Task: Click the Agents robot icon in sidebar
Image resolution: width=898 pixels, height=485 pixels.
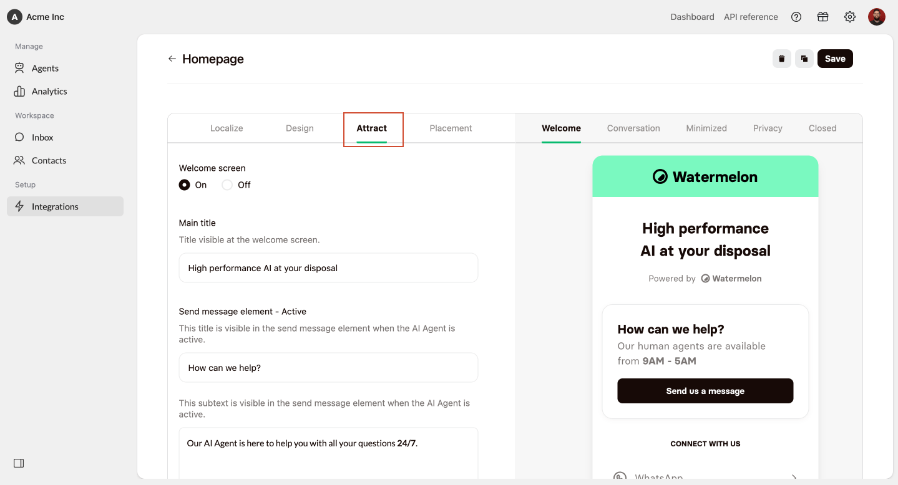Action: 19,68
